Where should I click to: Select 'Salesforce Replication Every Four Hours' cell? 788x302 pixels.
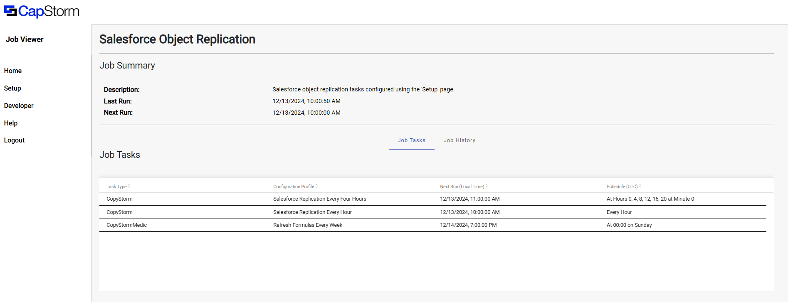(319, 199)
